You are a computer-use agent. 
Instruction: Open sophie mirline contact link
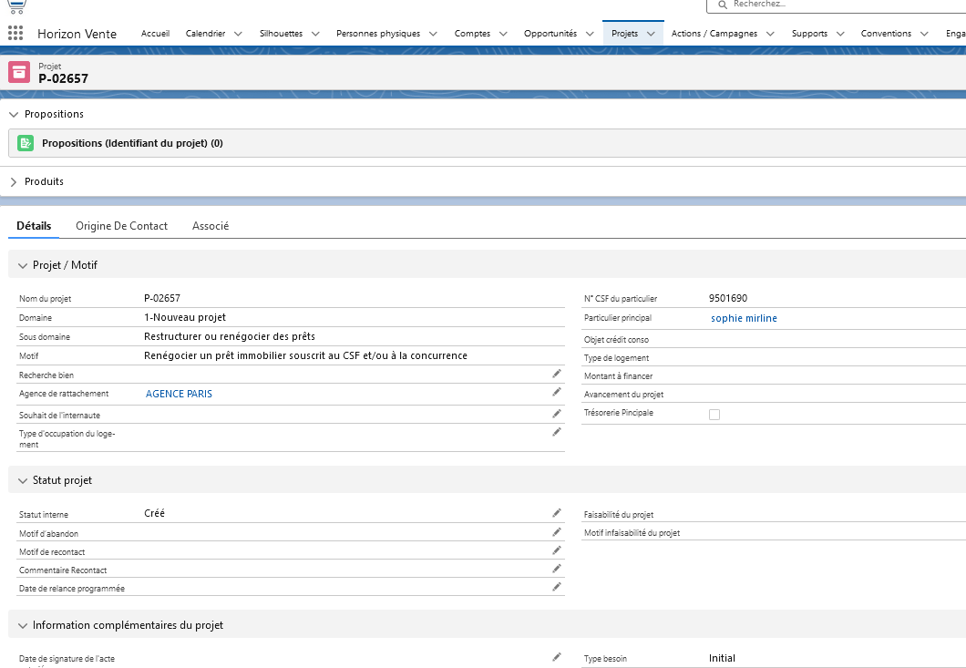744,318
